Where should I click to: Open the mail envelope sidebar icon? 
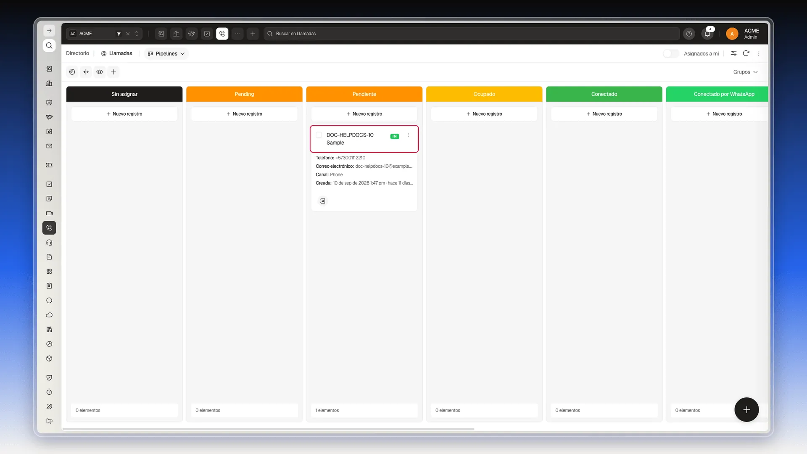point(49,146)
